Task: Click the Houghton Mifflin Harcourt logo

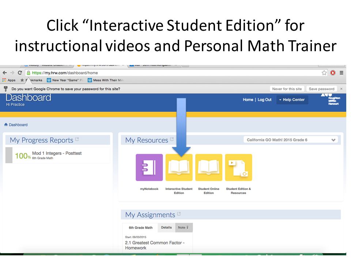Action: pos(331,99)
